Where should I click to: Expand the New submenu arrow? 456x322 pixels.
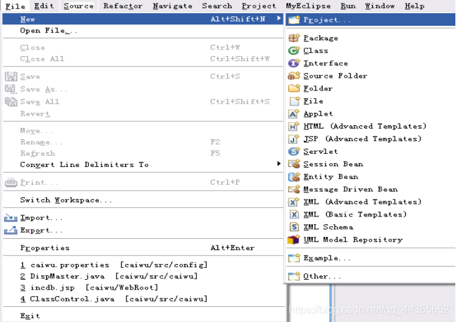pyautogui.click(x=279, y=18)
